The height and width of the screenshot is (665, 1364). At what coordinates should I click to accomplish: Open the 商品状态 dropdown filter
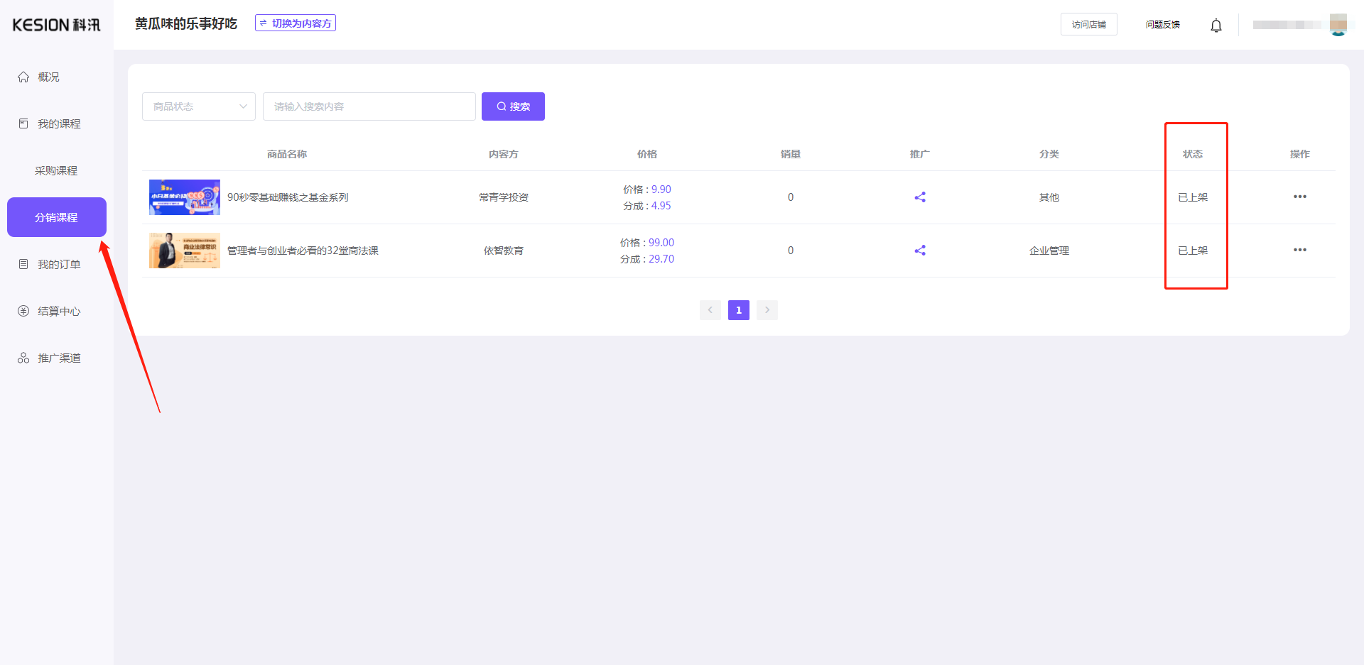click(198, 106)
